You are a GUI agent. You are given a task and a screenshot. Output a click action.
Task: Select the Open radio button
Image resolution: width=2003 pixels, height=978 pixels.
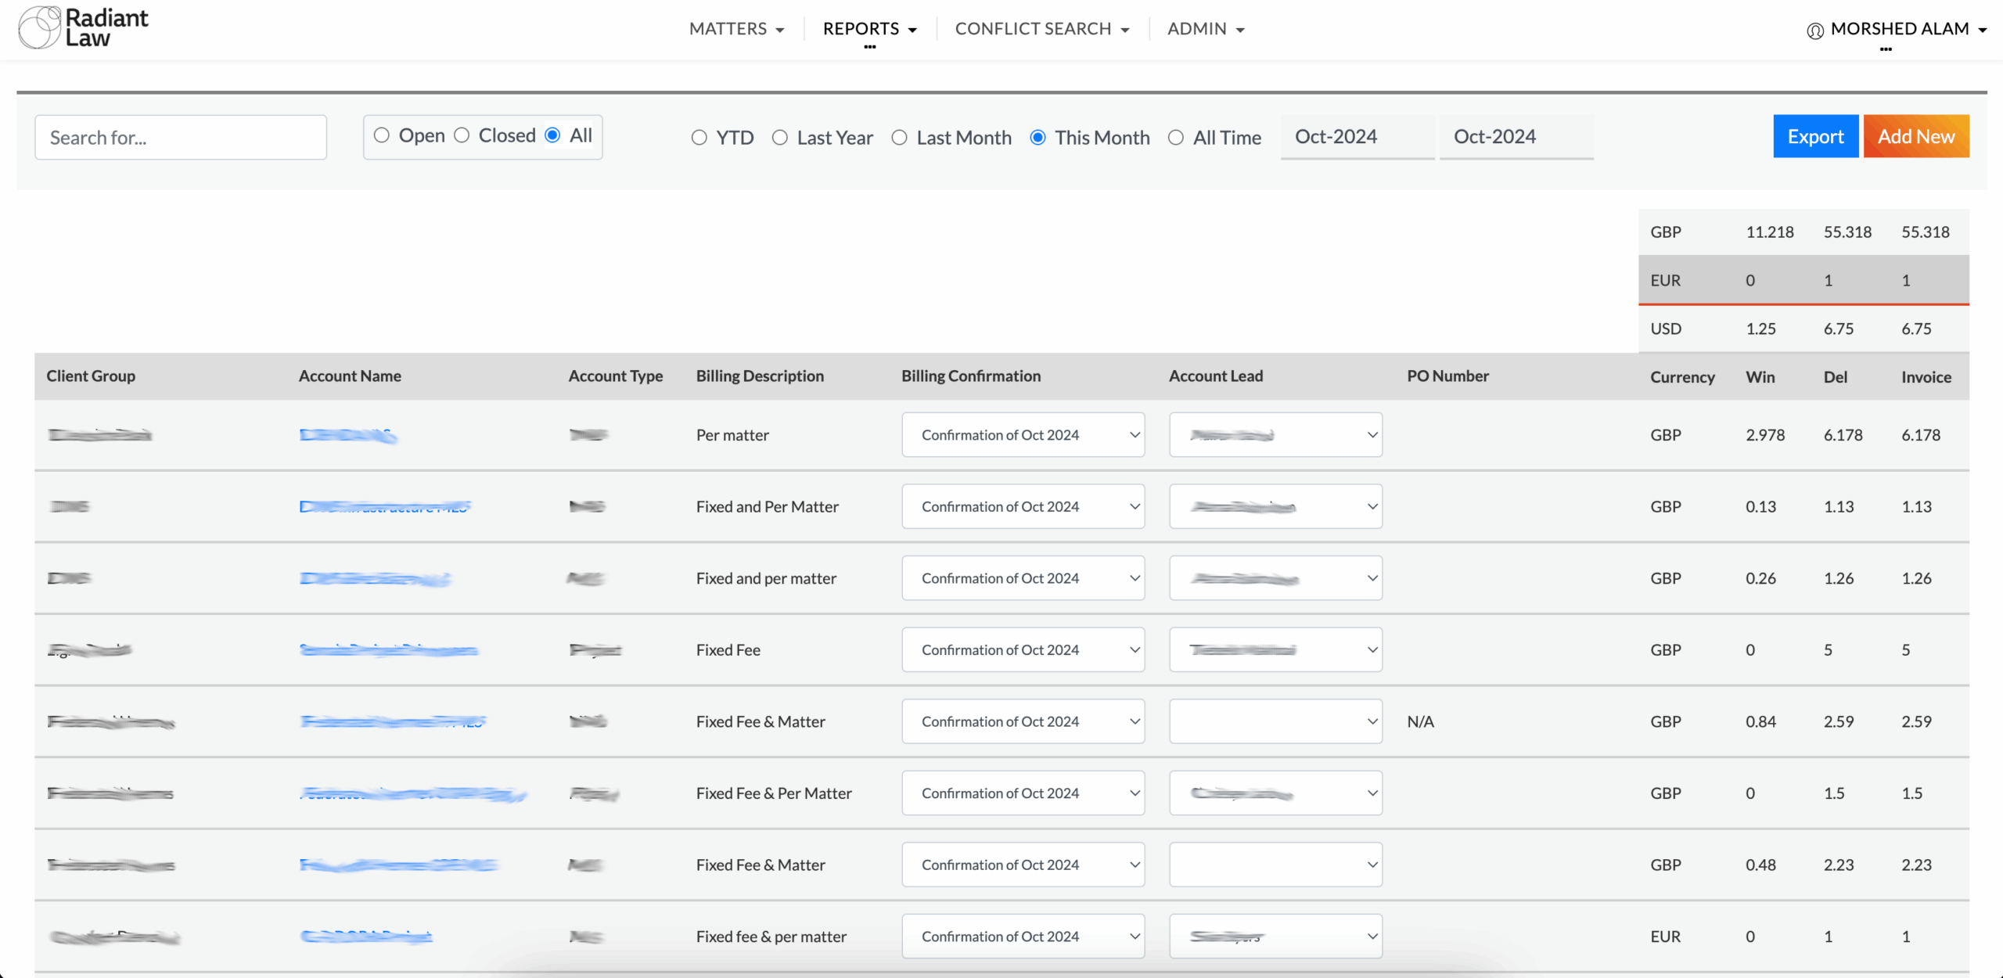(x=381, y=135)
